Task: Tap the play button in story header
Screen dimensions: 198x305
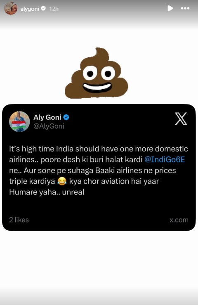Action: coord(170,8)
